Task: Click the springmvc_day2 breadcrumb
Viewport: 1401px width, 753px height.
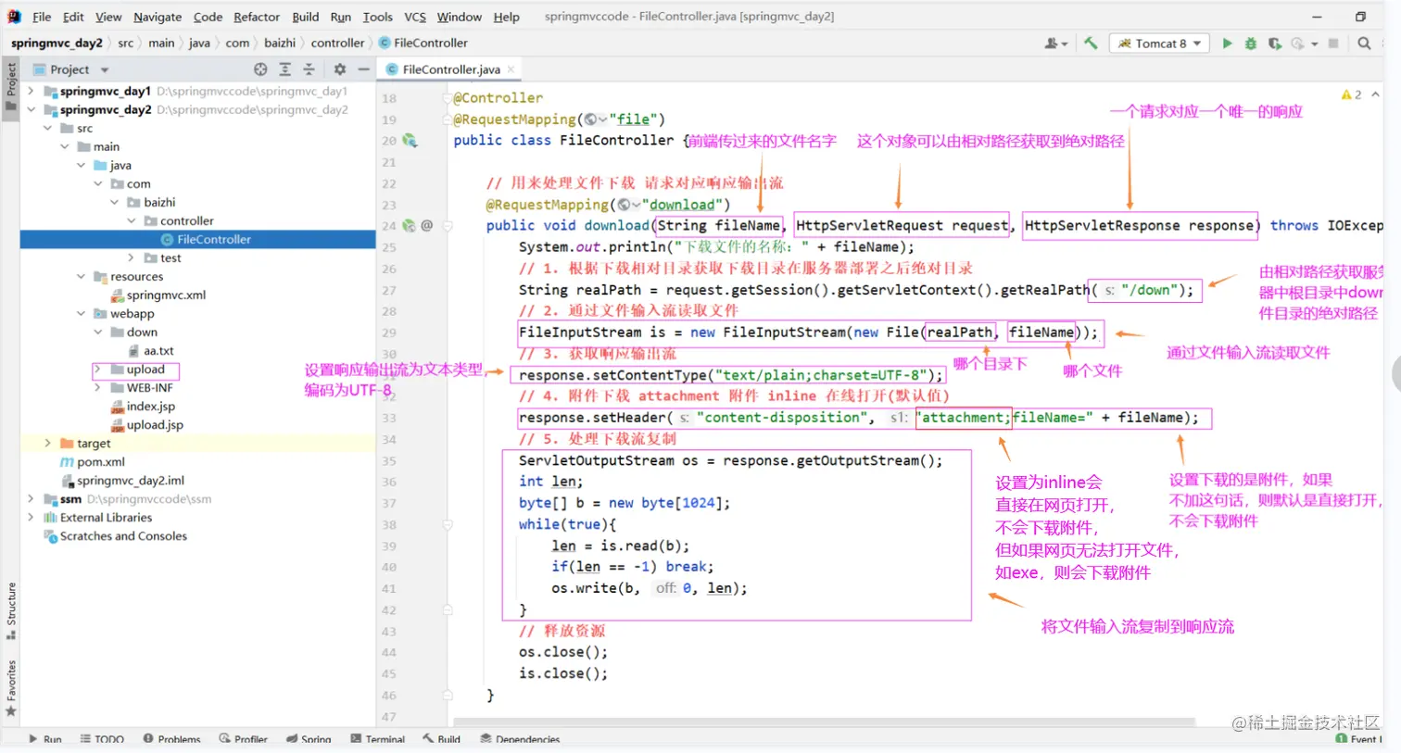Action: 57,43
